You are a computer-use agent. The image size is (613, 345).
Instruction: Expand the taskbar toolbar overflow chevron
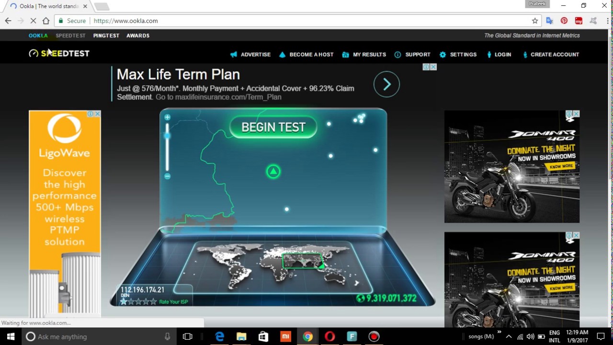[499, 333]
